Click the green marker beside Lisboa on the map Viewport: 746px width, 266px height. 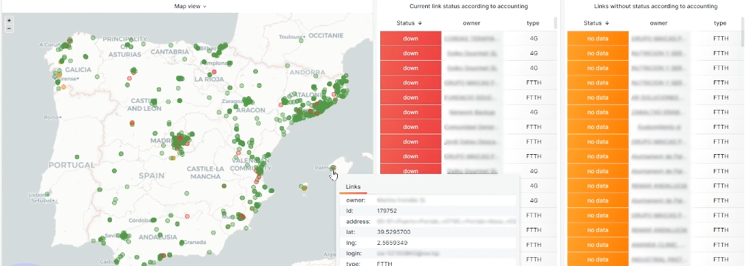(47, 194)
